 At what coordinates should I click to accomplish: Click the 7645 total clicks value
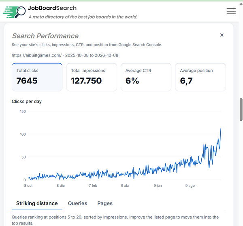[x=27, y=81]
